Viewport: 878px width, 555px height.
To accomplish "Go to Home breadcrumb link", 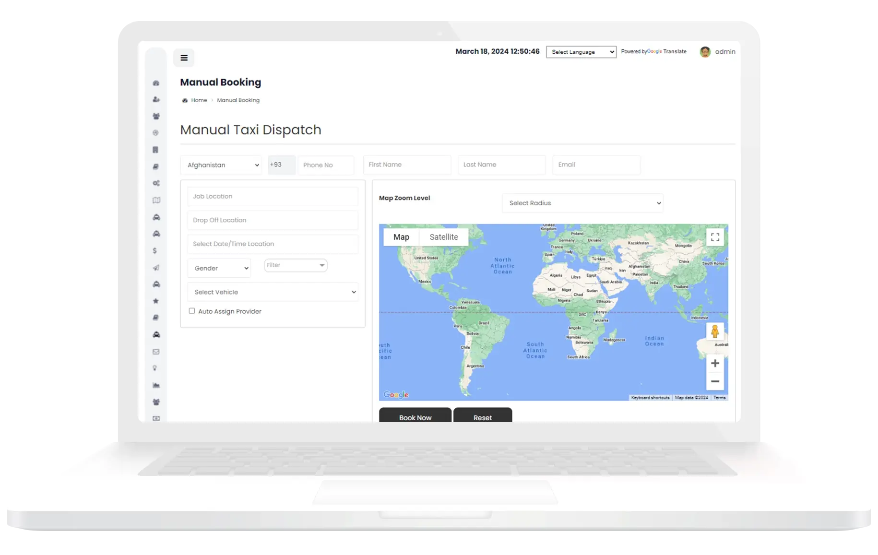I will coord(199,100).
